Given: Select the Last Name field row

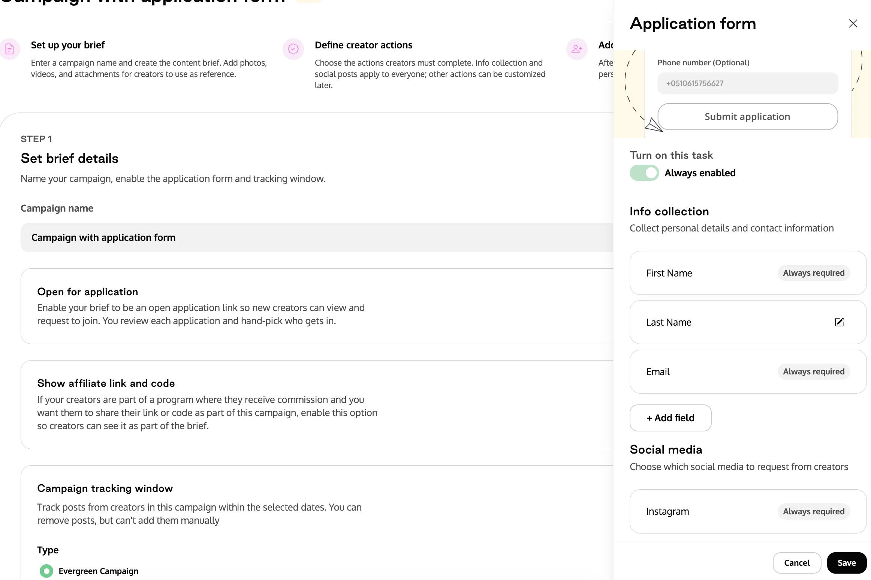Looking at the screenshot, I should coord(748,322).
